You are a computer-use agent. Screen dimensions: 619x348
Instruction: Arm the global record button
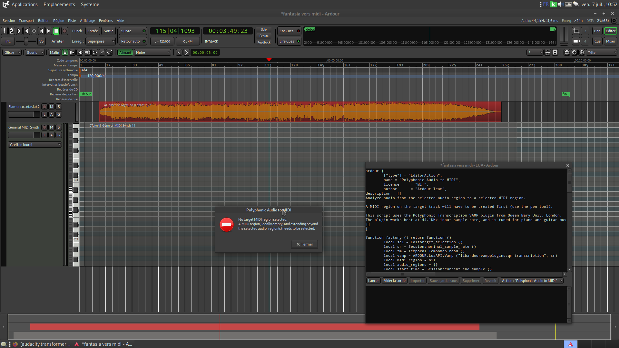pyautogui.click(x=64, y=31)
